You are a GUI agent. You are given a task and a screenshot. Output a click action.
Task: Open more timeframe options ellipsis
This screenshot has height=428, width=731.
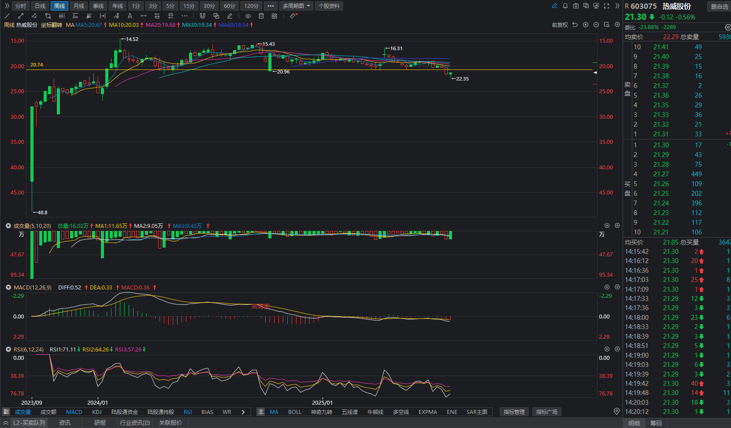coord(271,6)
